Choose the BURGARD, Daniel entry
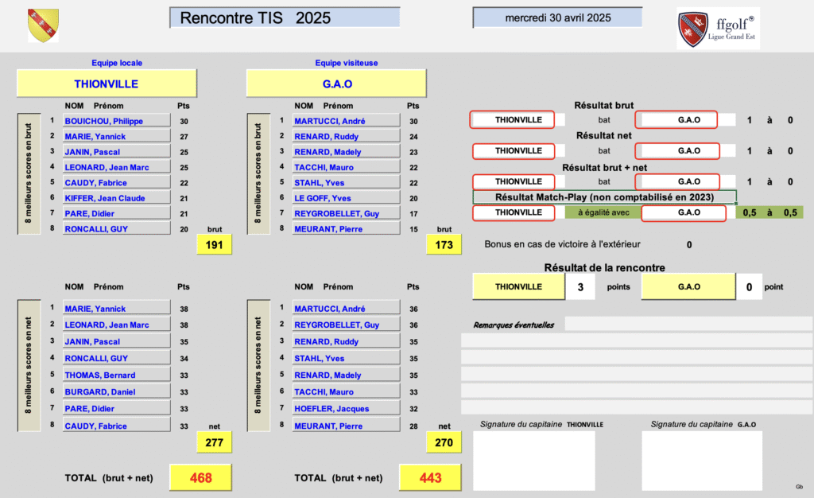 116,391
